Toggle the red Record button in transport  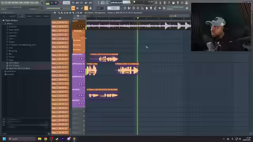click(x=60, y=3)
